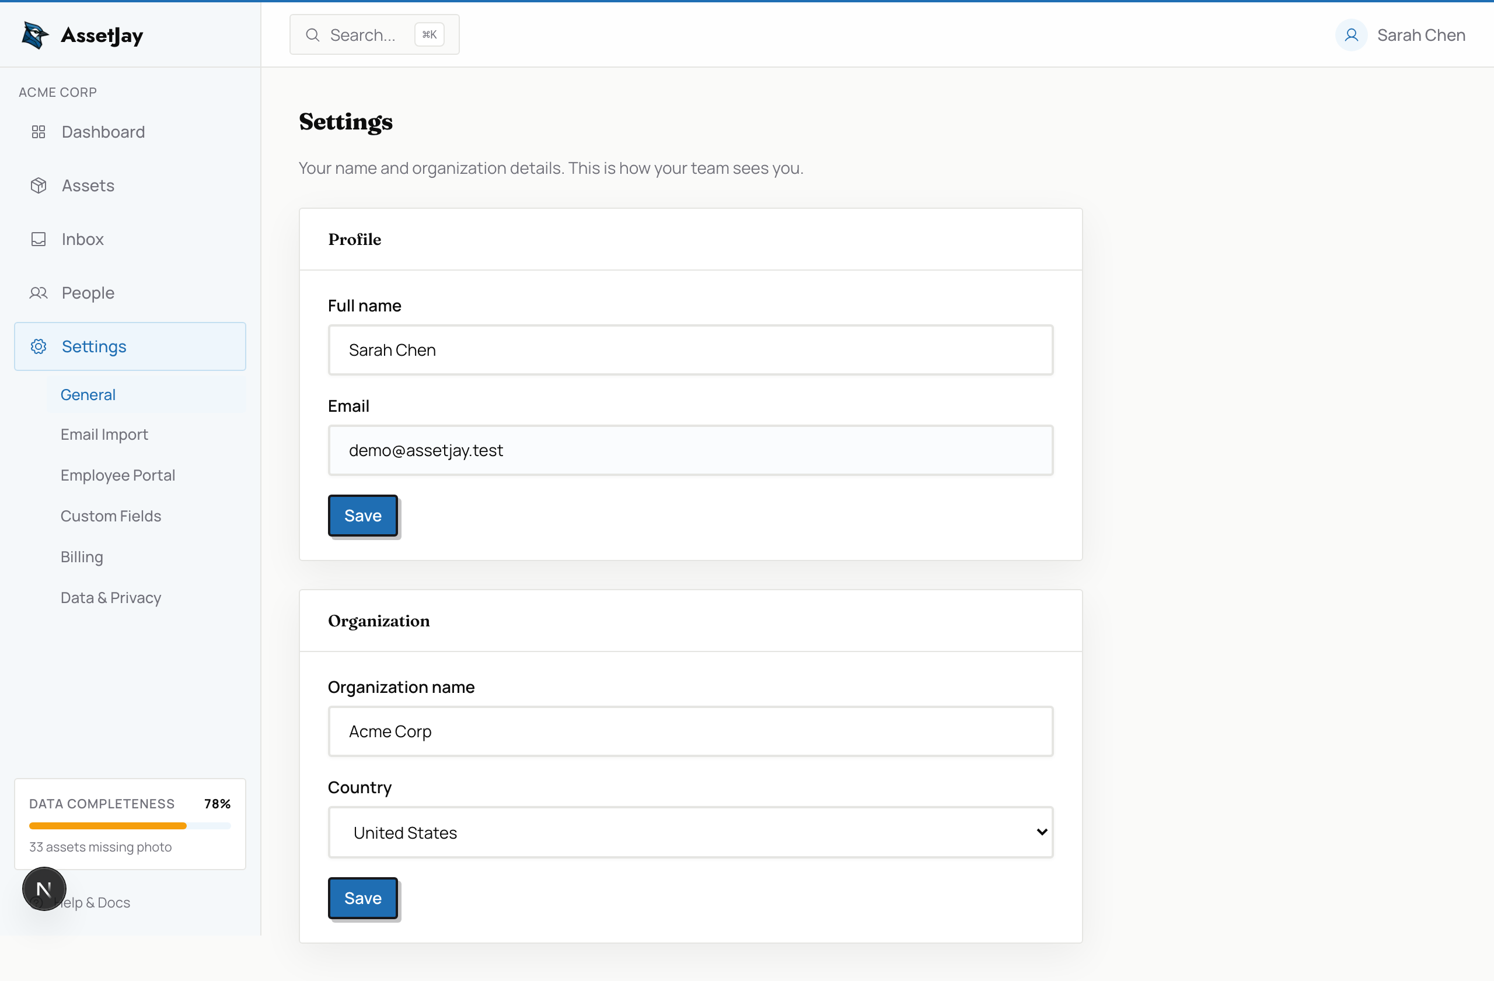Click the black N circle badge
The height and width of the screenshot is (981, 1494).
[x=43, y=889]
